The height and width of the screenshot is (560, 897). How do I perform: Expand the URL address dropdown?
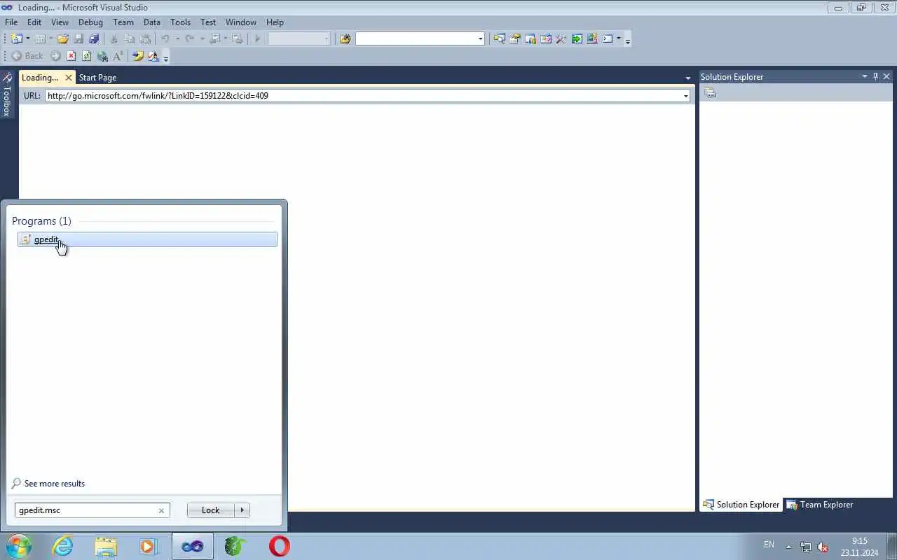pyautogui.click(x=686, y=96)
